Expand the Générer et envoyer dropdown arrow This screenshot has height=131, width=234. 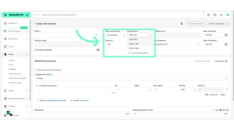(228, 24)
